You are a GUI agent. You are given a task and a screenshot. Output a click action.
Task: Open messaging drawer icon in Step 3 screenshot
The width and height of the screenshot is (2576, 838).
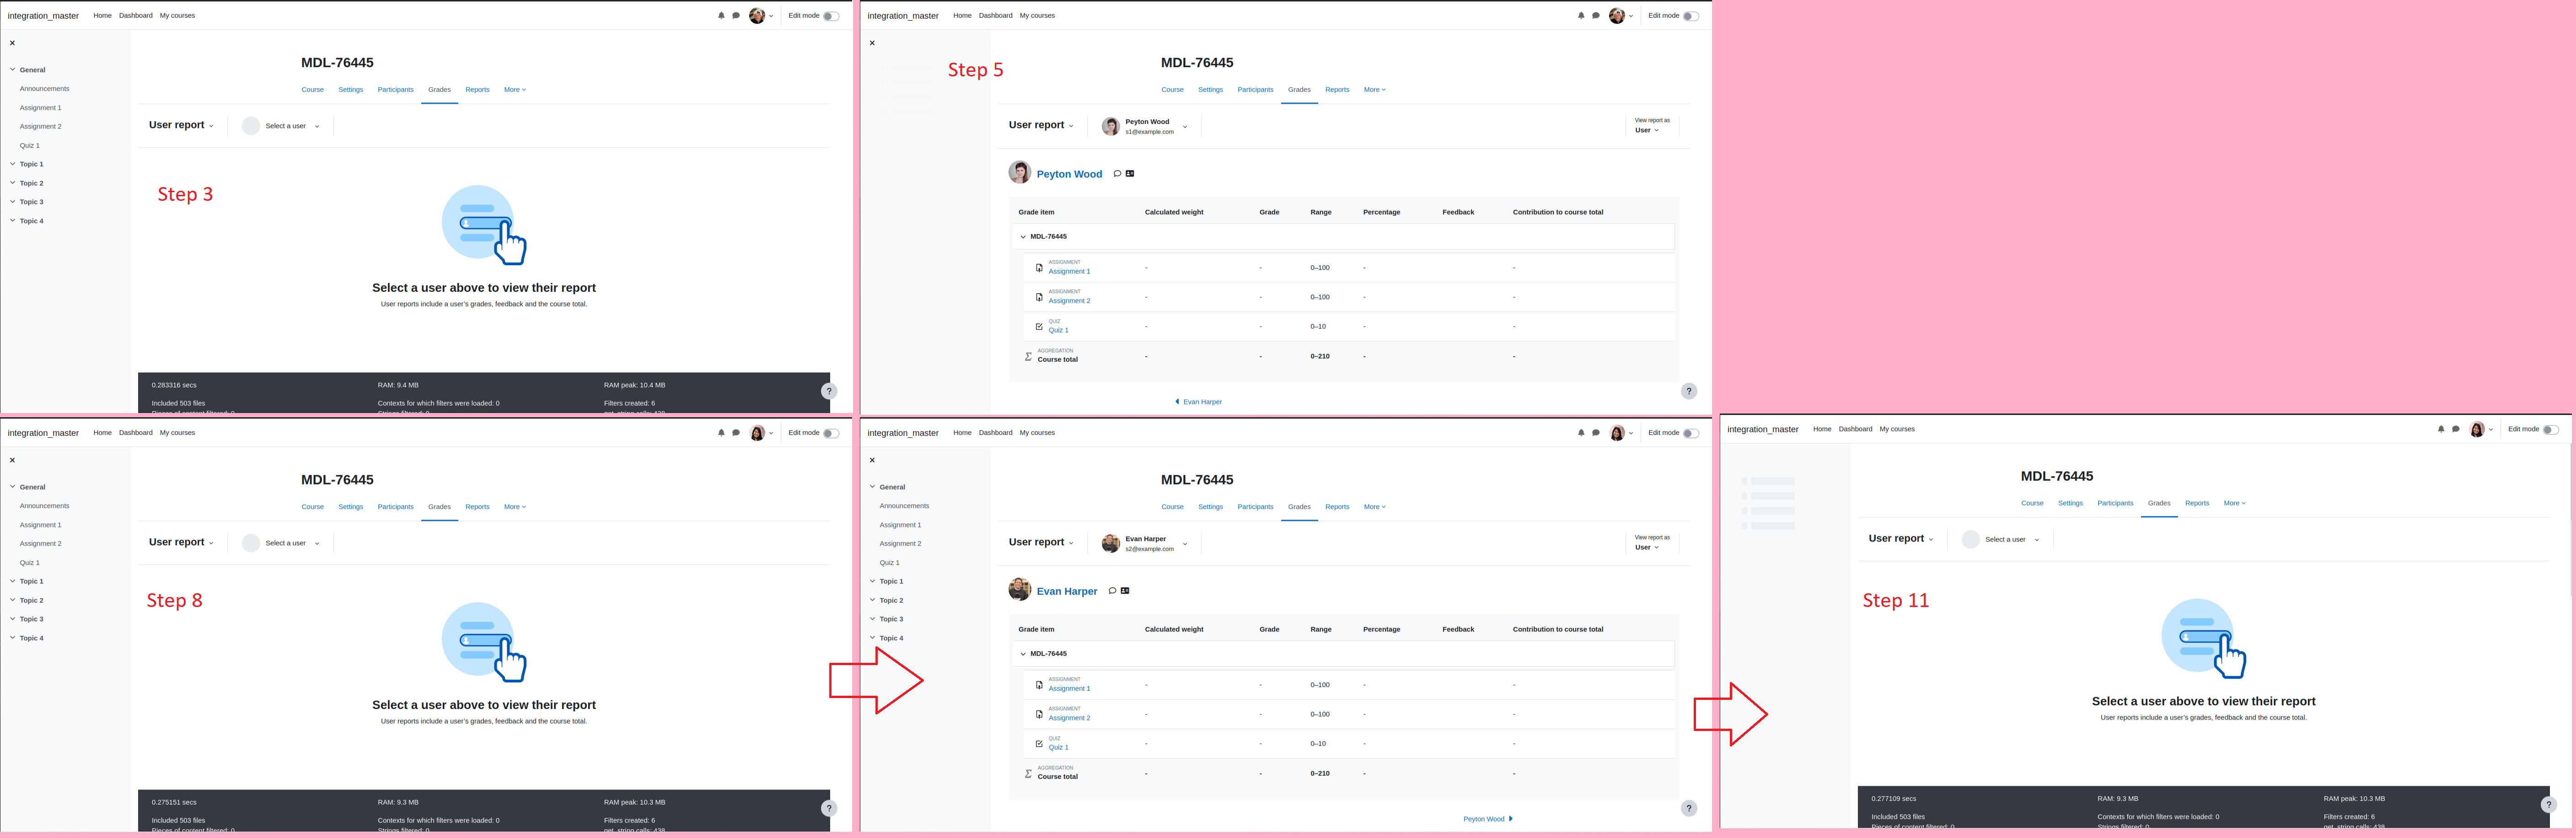pyautogui.click(x=736, y=16)
